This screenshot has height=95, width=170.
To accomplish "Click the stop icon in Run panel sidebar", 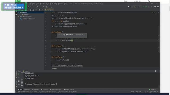I will (19, 78).
